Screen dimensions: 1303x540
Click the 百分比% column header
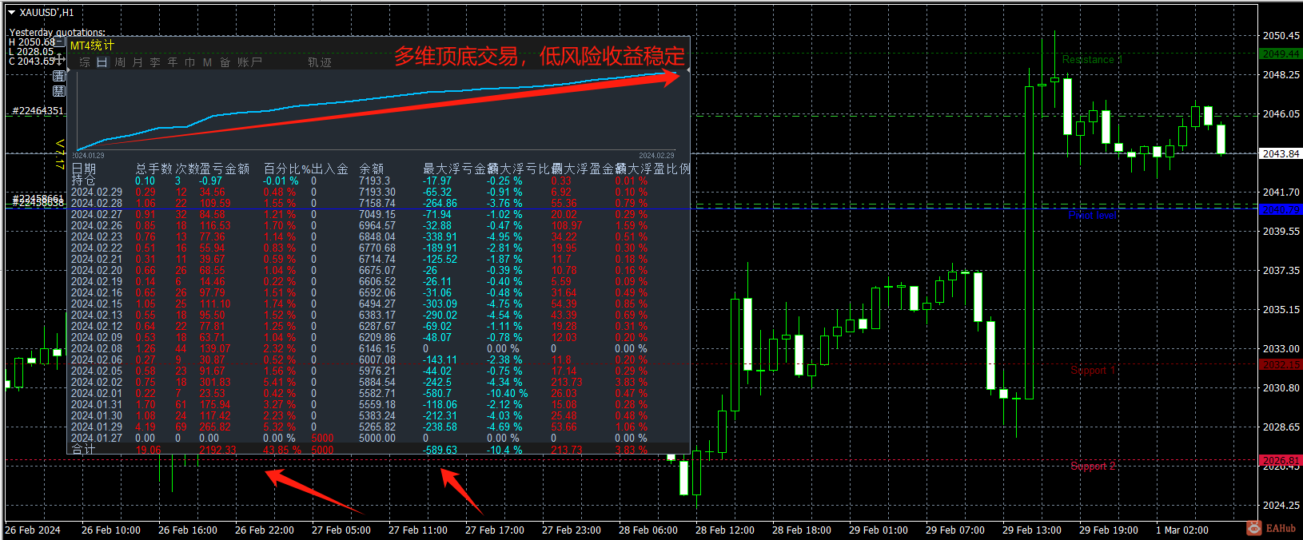tap(287, 169)
